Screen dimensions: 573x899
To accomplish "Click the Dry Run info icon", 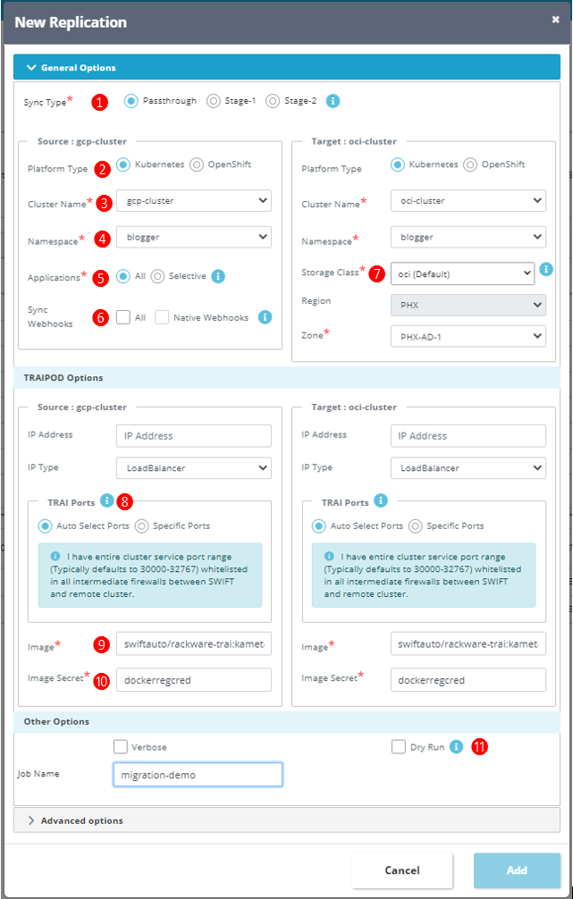I will coord(456,747).
